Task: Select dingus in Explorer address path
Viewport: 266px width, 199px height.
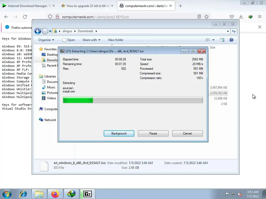Action: point(67,31)
